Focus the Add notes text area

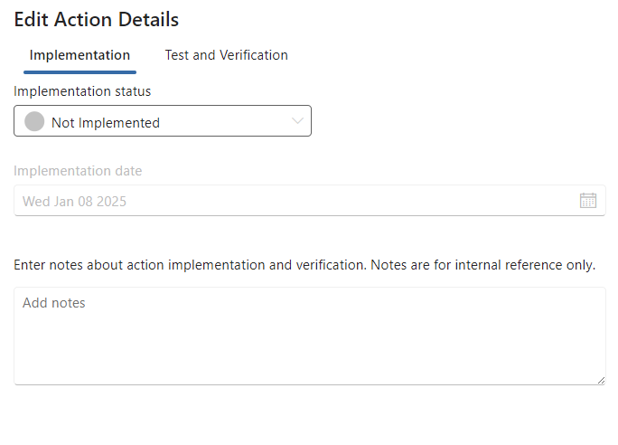tap(309, 336)
